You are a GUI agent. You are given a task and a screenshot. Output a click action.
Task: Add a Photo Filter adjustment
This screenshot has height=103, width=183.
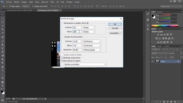166,38
